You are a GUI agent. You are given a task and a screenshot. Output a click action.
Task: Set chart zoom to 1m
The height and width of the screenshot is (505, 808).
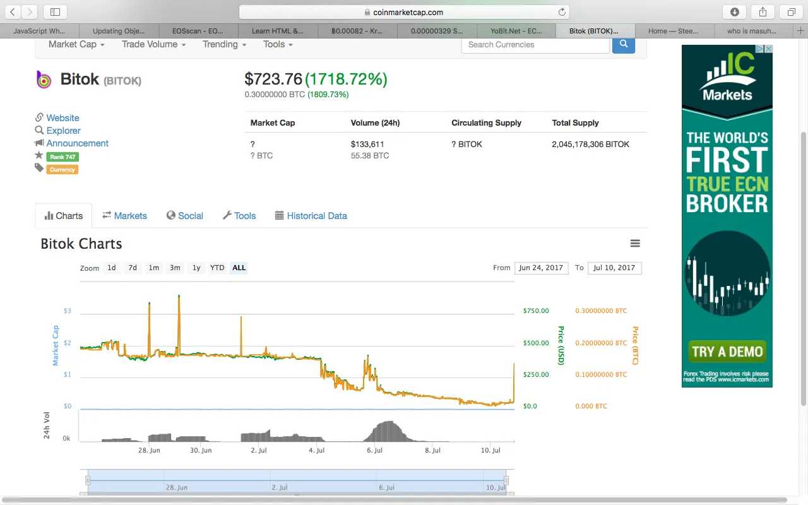(x=153, y=268)
